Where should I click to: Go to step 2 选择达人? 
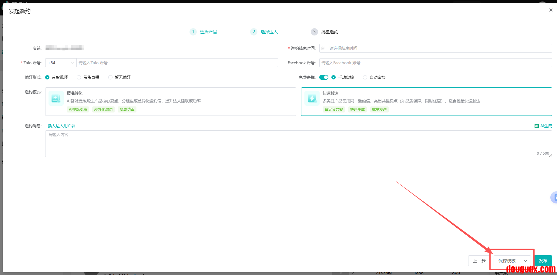(x=269, y=32)
